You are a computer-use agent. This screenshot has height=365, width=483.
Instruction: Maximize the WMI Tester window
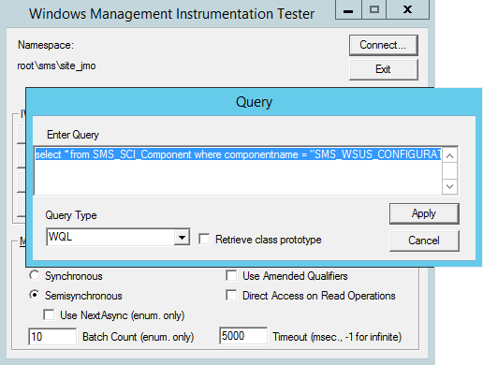(374, 10)
